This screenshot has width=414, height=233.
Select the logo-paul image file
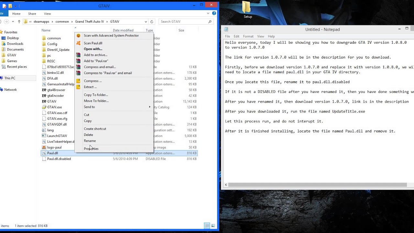[x=54, y=147]
